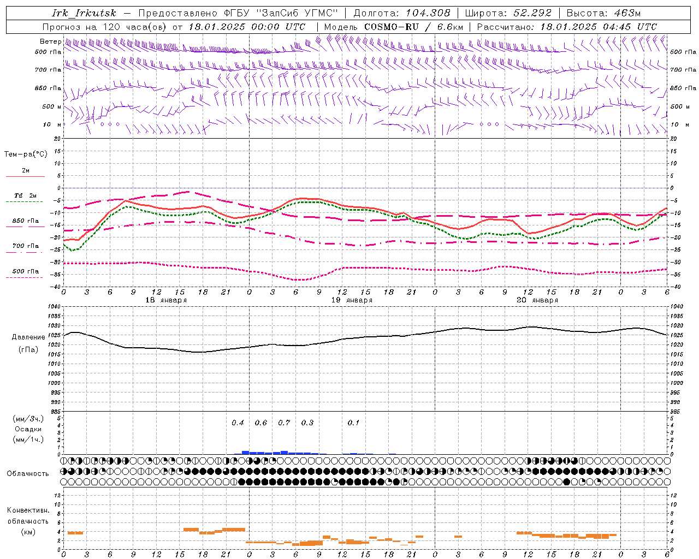The height and width of the screenshot is (559, 699).
Task: Select the 2м legend label
Action: click(x=26, y=170)
